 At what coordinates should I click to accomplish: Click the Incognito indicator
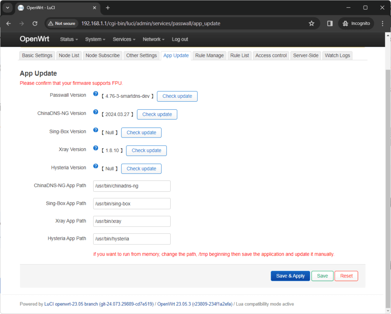coord(356,23)
